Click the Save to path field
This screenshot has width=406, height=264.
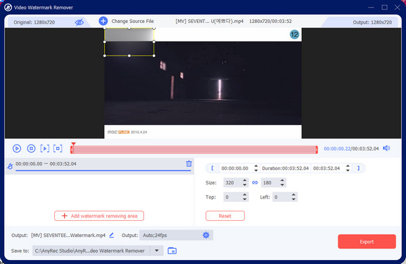(91, 250)
